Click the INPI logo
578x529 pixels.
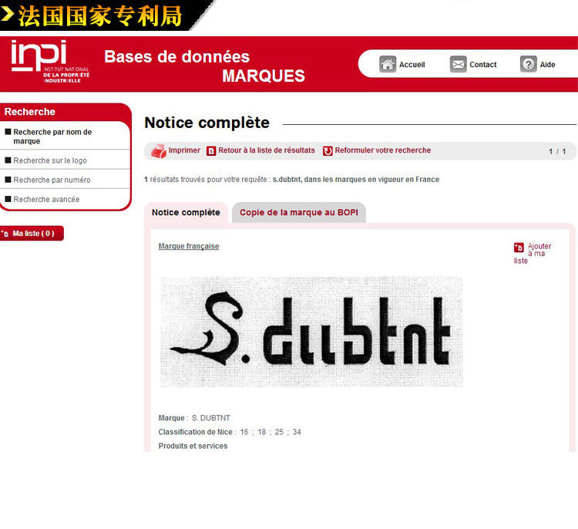50,62
